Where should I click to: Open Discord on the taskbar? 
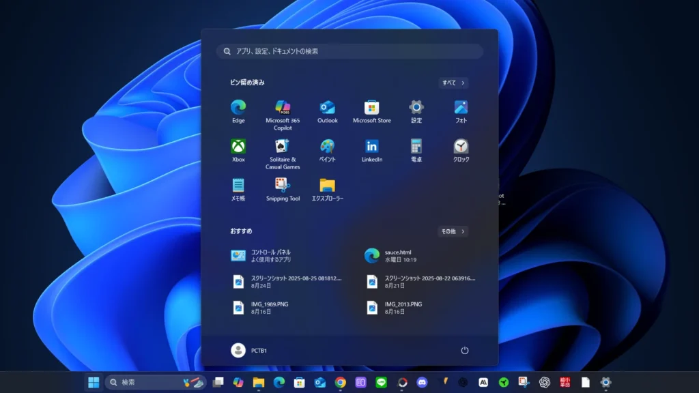tap(422, 382)
